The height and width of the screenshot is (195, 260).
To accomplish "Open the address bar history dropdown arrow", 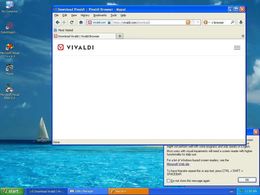I will point(198,22).
